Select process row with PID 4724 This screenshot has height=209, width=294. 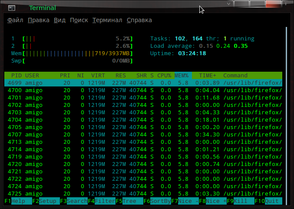[x=143, y=186]
